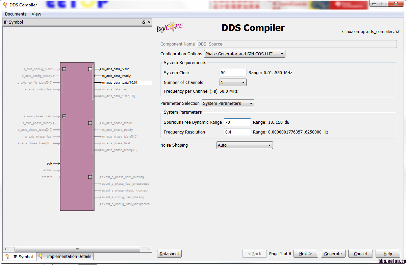Click the Generate button

[x=333, y=254]
